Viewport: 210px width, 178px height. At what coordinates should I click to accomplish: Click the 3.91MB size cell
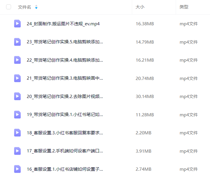pyautogui.click(x=143, y=151)
